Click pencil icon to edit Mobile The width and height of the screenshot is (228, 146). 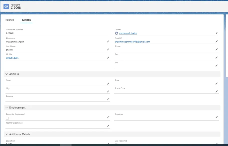point(108,58)
